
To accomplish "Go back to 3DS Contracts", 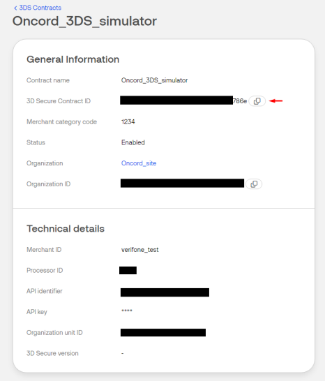I will 40,8.
